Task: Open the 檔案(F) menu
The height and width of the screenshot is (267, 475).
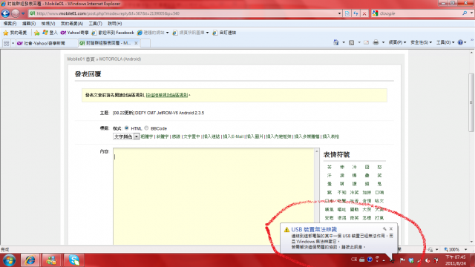Action: click(x=10, y=23)
